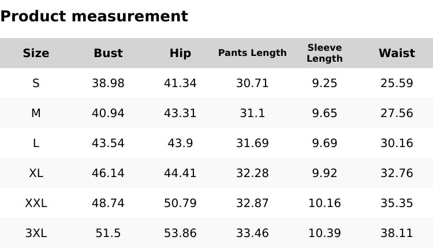Screen dimensions: 433x248
Task: Click the 3XL size row label
Action: pos(36,233)
